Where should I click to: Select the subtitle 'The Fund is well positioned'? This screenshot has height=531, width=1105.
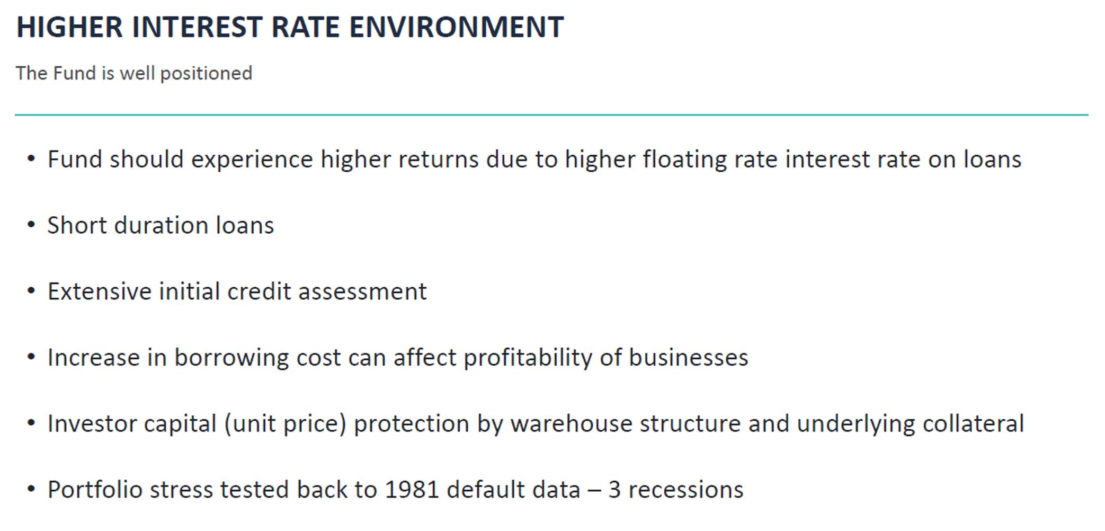[134, 73]
